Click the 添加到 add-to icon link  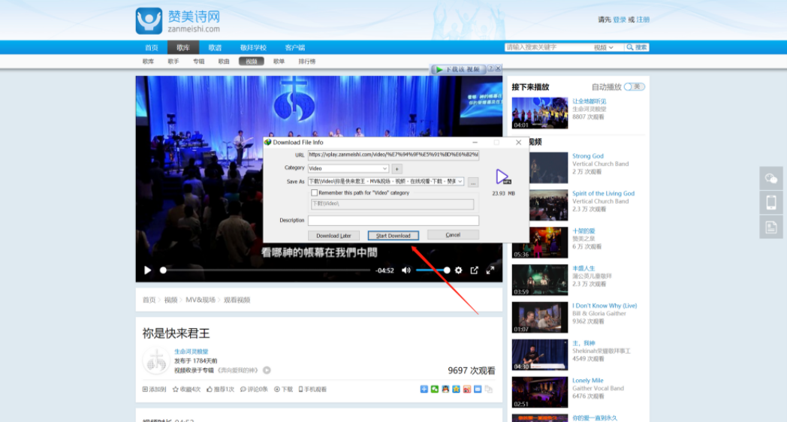click(x=154, y=390)
